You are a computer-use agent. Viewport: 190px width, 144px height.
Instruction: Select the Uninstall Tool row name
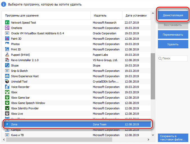pos(19,82)
